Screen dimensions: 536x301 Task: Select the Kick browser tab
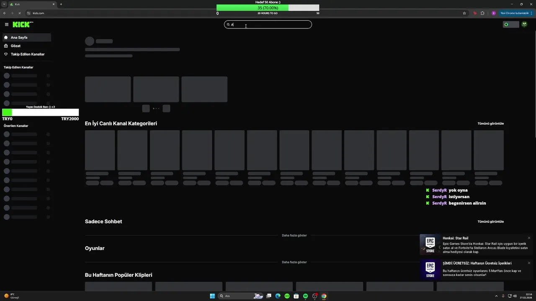point(33,4)
